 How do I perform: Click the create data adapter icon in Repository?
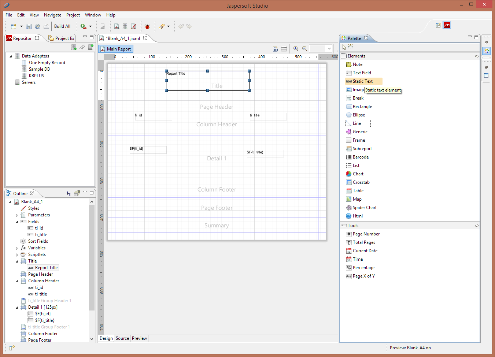coord(74,47)
